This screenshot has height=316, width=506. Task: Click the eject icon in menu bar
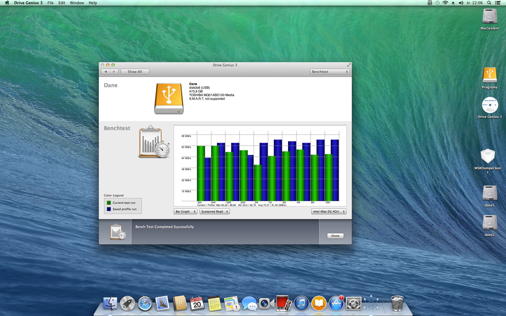[x=453, y=3]
